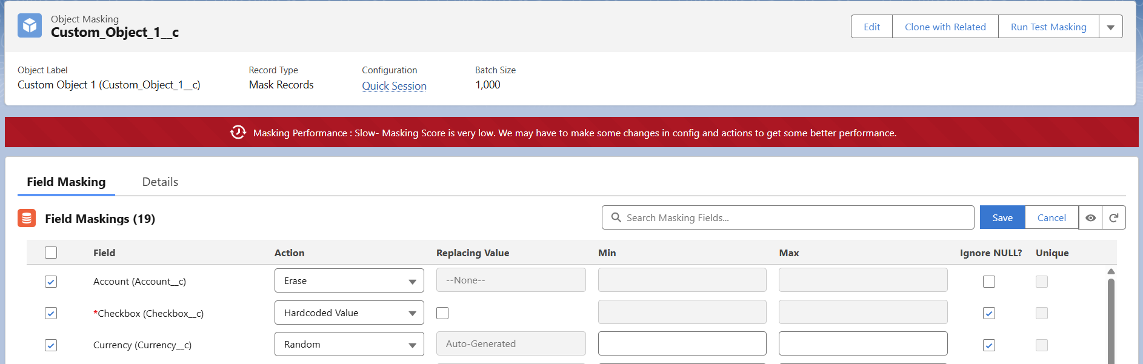Click the search magnifier icon

tap(616, 217)
